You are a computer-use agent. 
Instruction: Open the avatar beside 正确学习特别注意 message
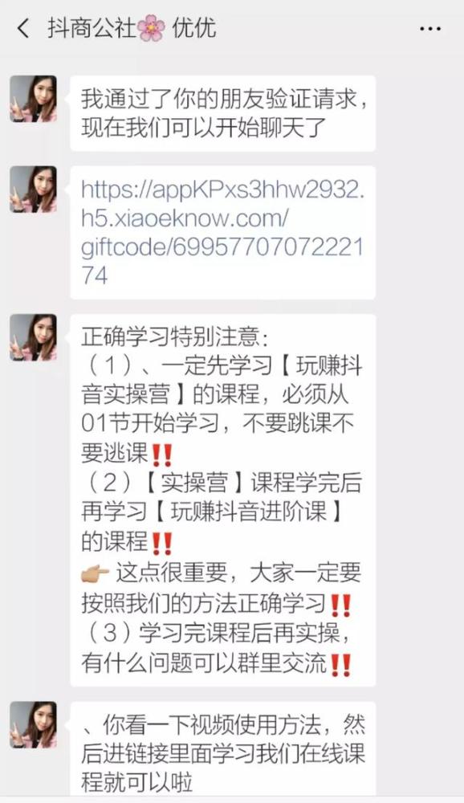click(33, 337)
